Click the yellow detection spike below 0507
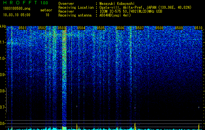This screenshot has width=205, height=130. [135, 126]
